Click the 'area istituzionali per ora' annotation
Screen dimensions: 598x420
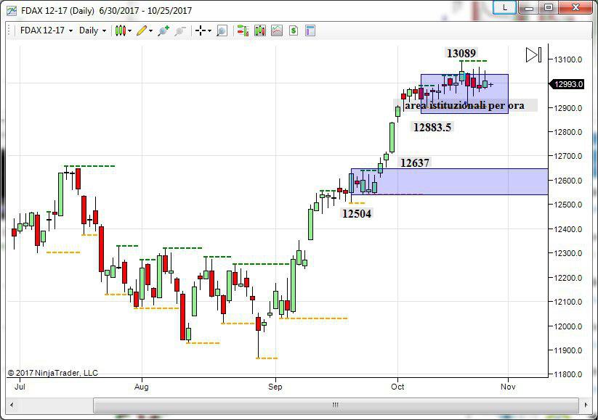(464, 105)
